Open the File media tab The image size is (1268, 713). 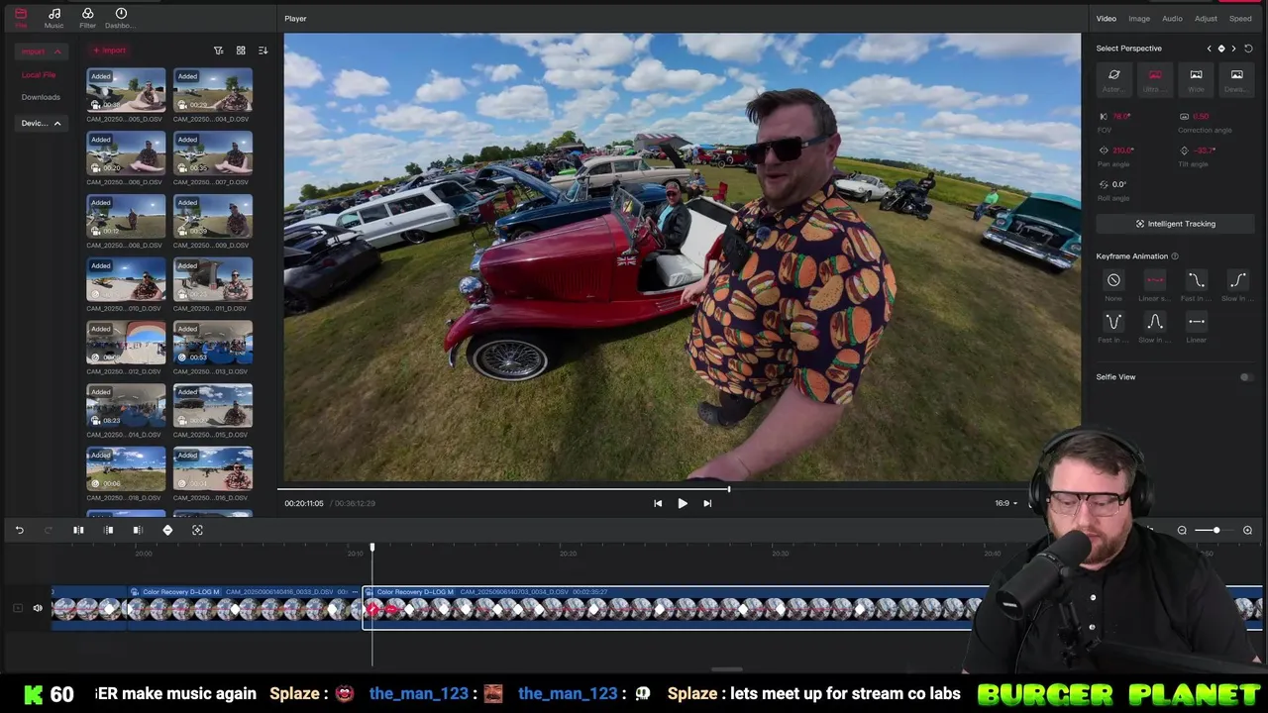[x=21, y=18]
